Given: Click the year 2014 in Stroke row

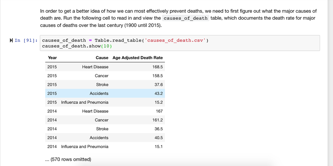Looking at the screenshot, I should click(52, 129).
